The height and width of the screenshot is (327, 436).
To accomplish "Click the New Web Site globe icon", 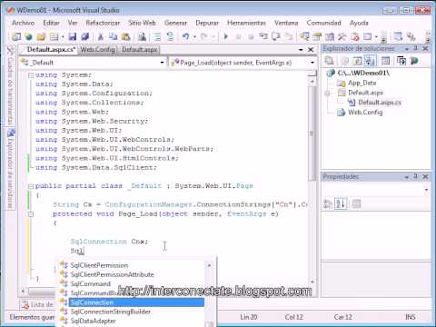I will point(29,36).
